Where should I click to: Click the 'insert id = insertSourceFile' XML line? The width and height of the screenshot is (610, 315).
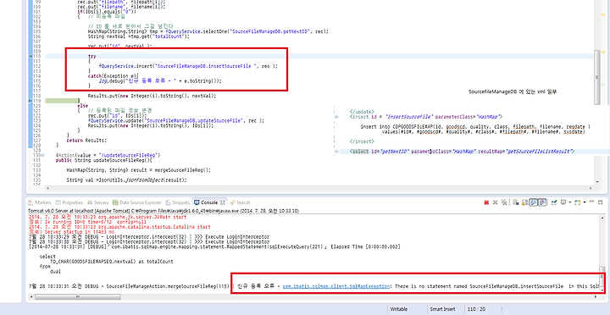(x=426, y=116)
